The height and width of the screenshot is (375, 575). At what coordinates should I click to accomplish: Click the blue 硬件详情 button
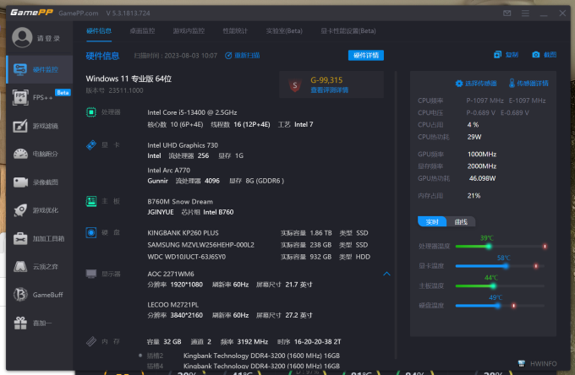click(366, 55)
